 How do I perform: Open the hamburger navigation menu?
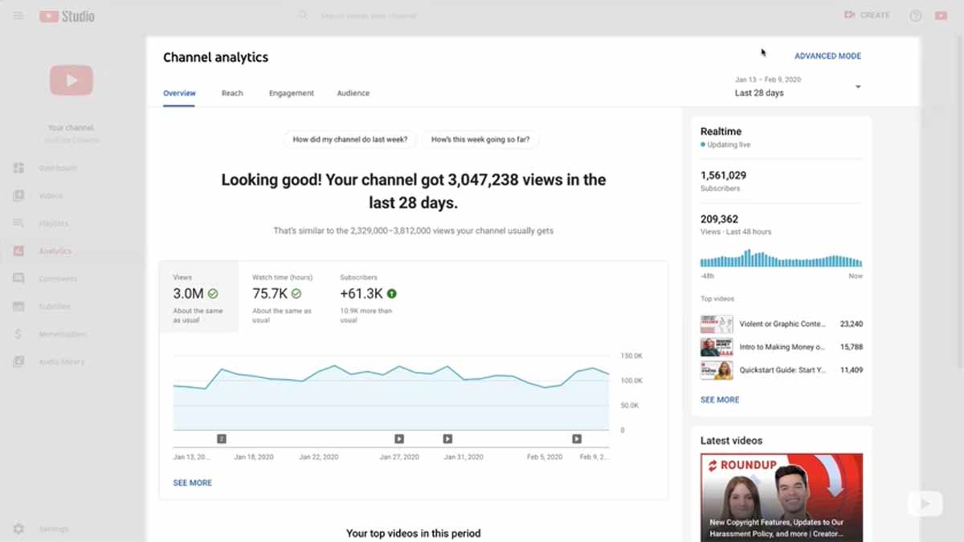[18, 16]
